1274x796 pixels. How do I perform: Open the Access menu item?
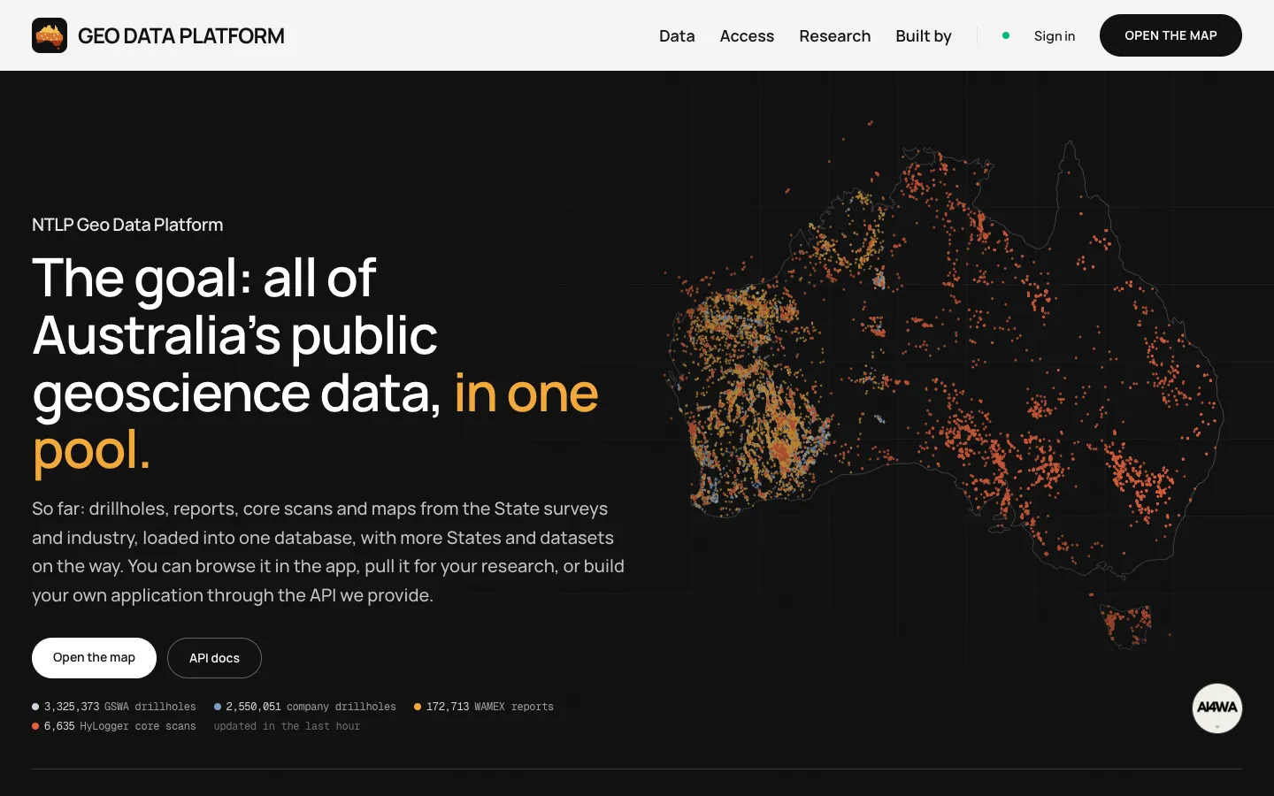click(x=747, y=35)
